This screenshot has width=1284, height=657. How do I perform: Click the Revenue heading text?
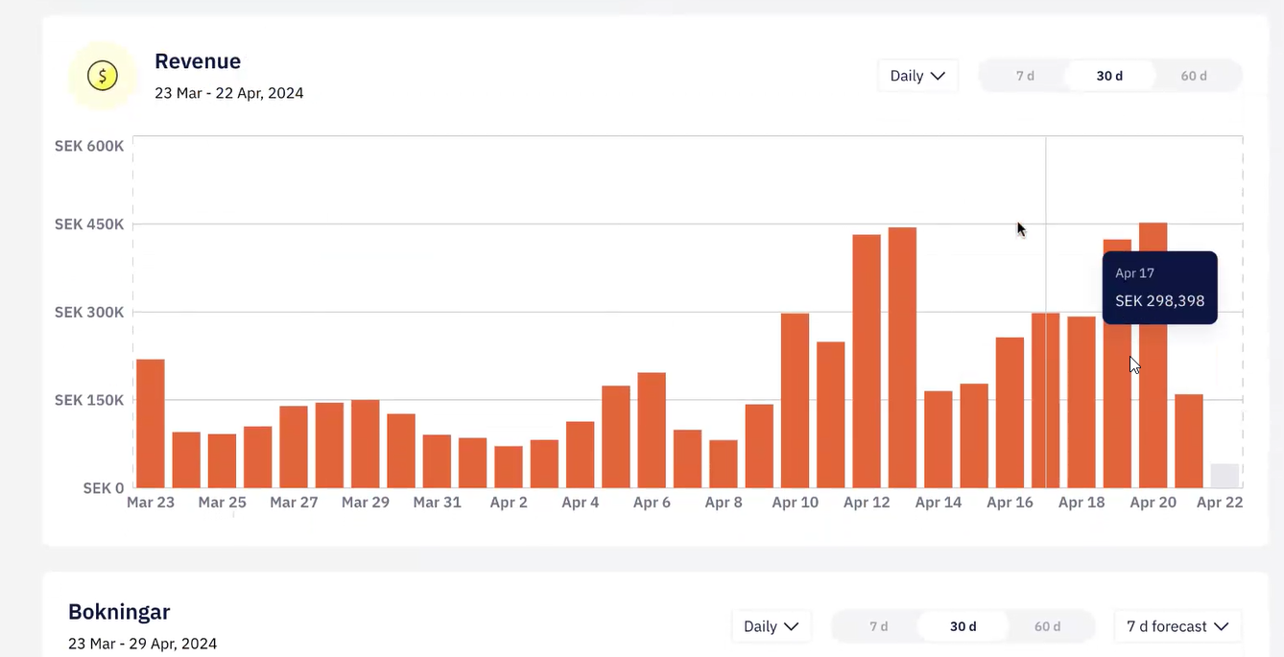click(x=198, y=61)
